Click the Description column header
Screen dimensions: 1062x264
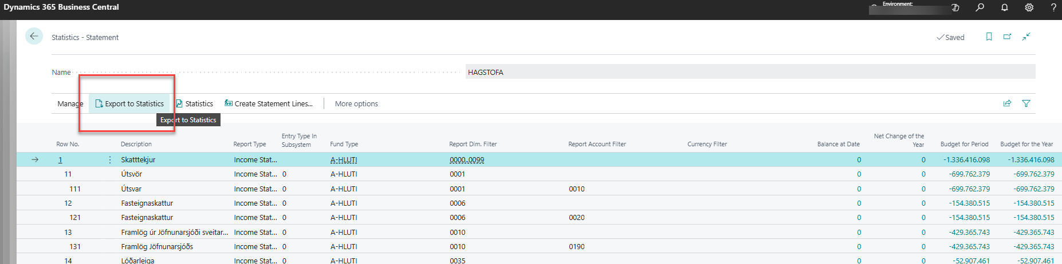point(136,144)
